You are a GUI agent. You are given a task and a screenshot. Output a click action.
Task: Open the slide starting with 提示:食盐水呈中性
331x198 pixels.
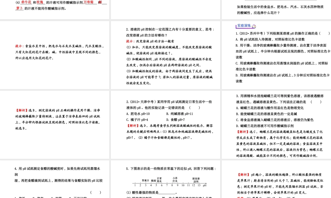[55, 55]
